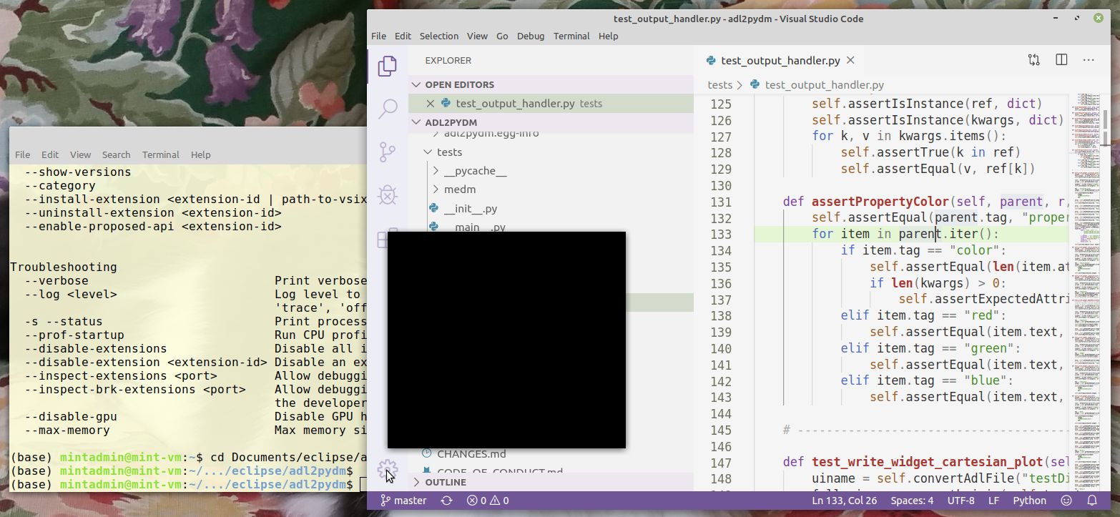1120x517 pixels.
Task: Split the editor with the split icon
Action: [x=1061, y=60]
